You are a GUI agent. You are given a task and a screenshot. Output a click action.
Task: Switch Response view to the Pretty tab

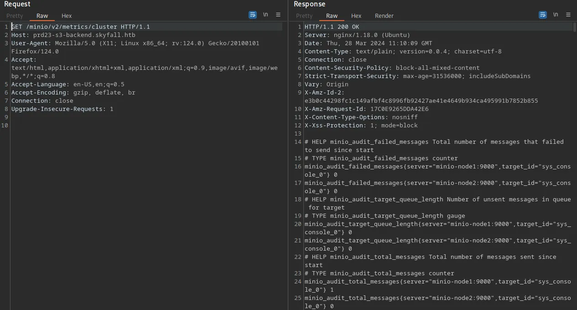point(304,16)
